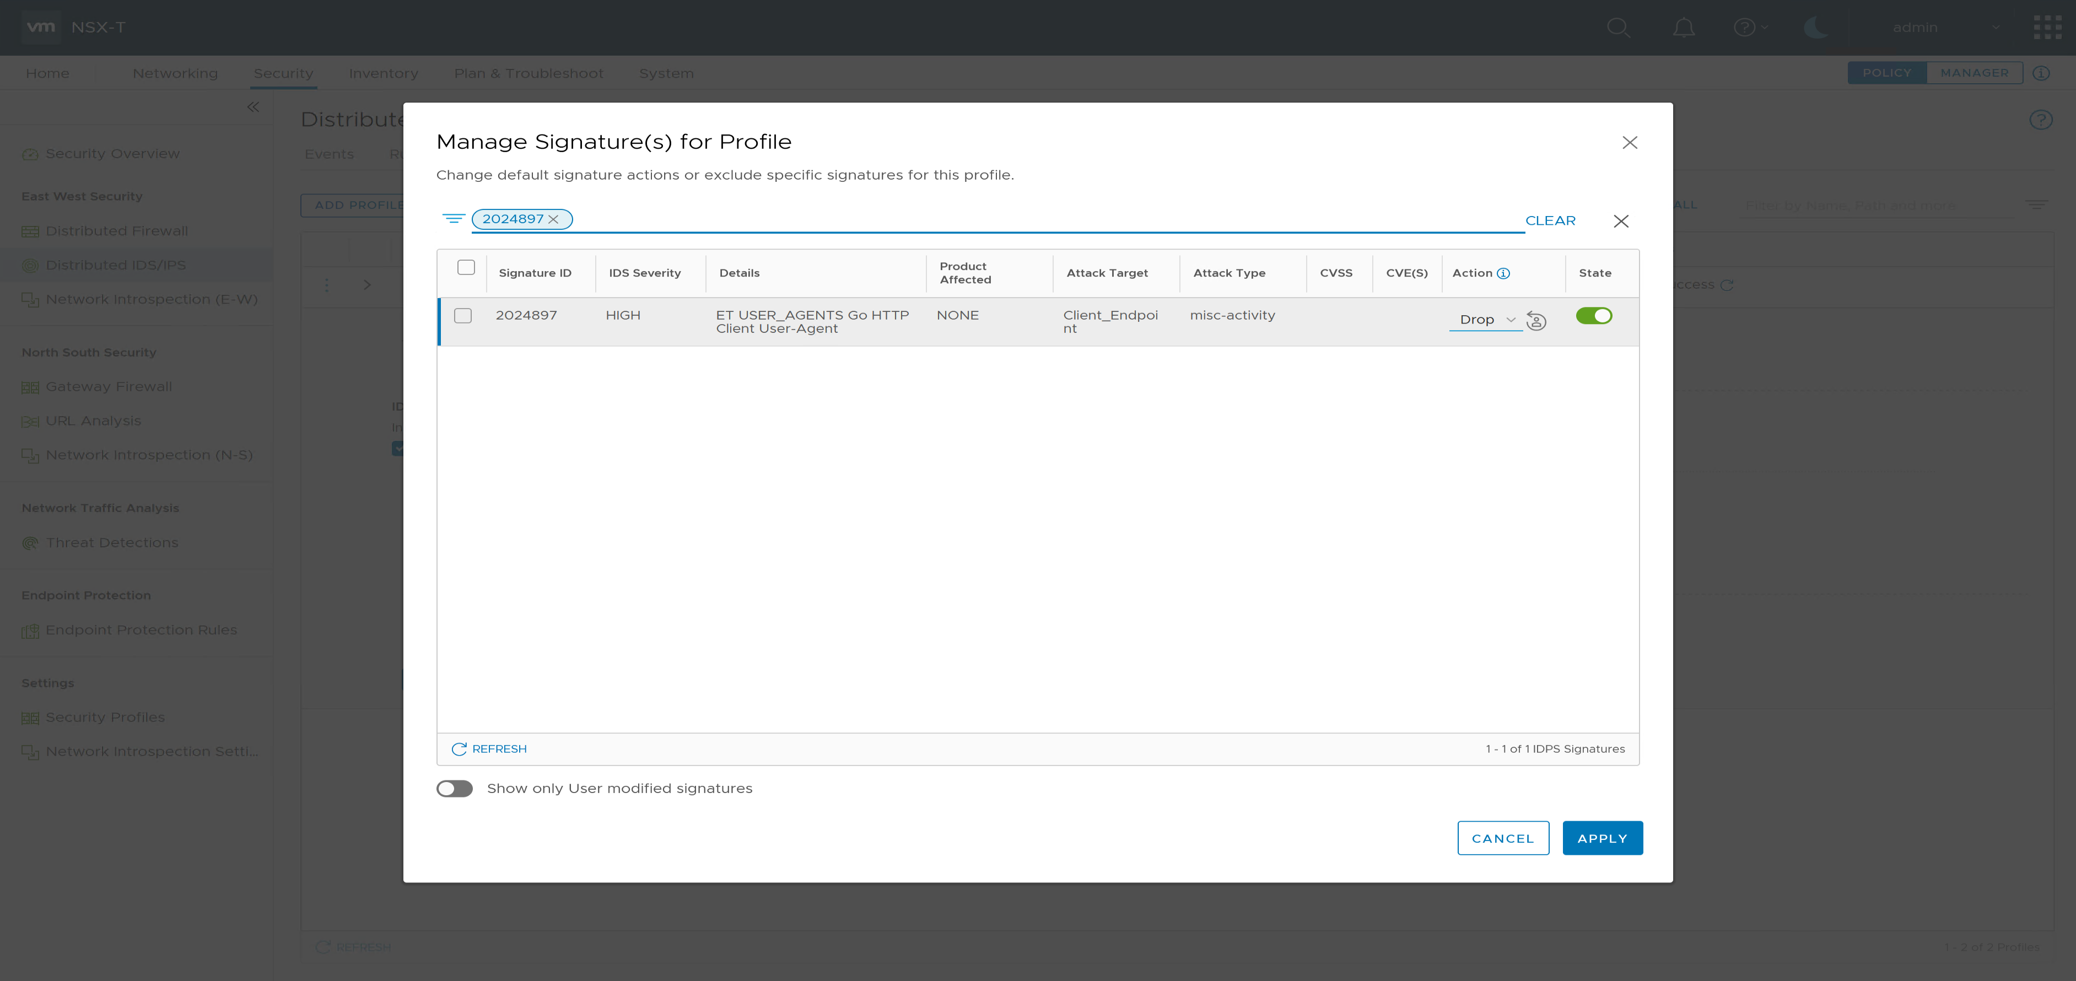Open Gateway Firewall in sidebar
This screenshot has width=2076, height=981.
click(x=109, y=386)
